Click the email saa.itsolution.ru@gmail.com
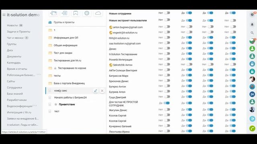 [x=125, y=44]
